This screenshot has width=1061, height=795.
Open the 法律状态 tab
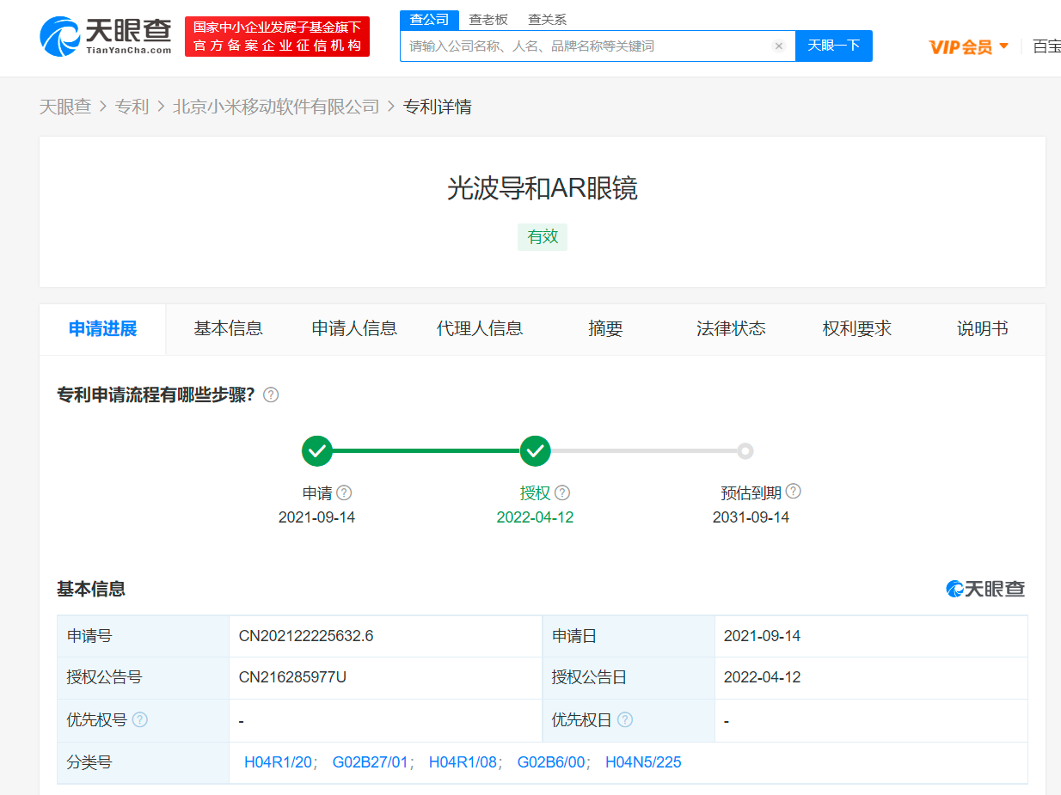[731, 329]
